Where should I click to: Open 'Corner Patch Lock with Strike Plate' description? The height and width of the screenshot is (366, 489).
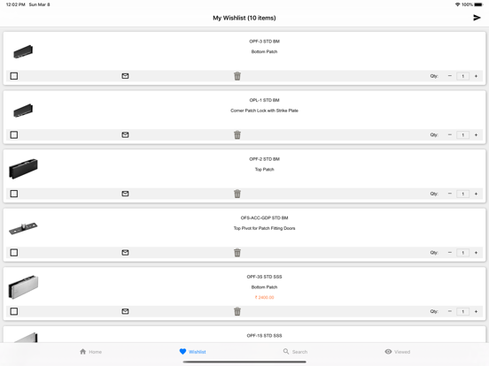[x=264, y=111]
